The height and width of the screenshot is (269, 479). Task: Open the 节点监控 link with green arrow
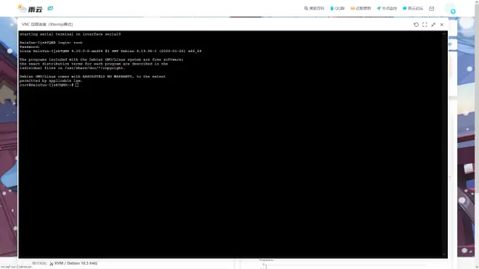pos(387,9)
